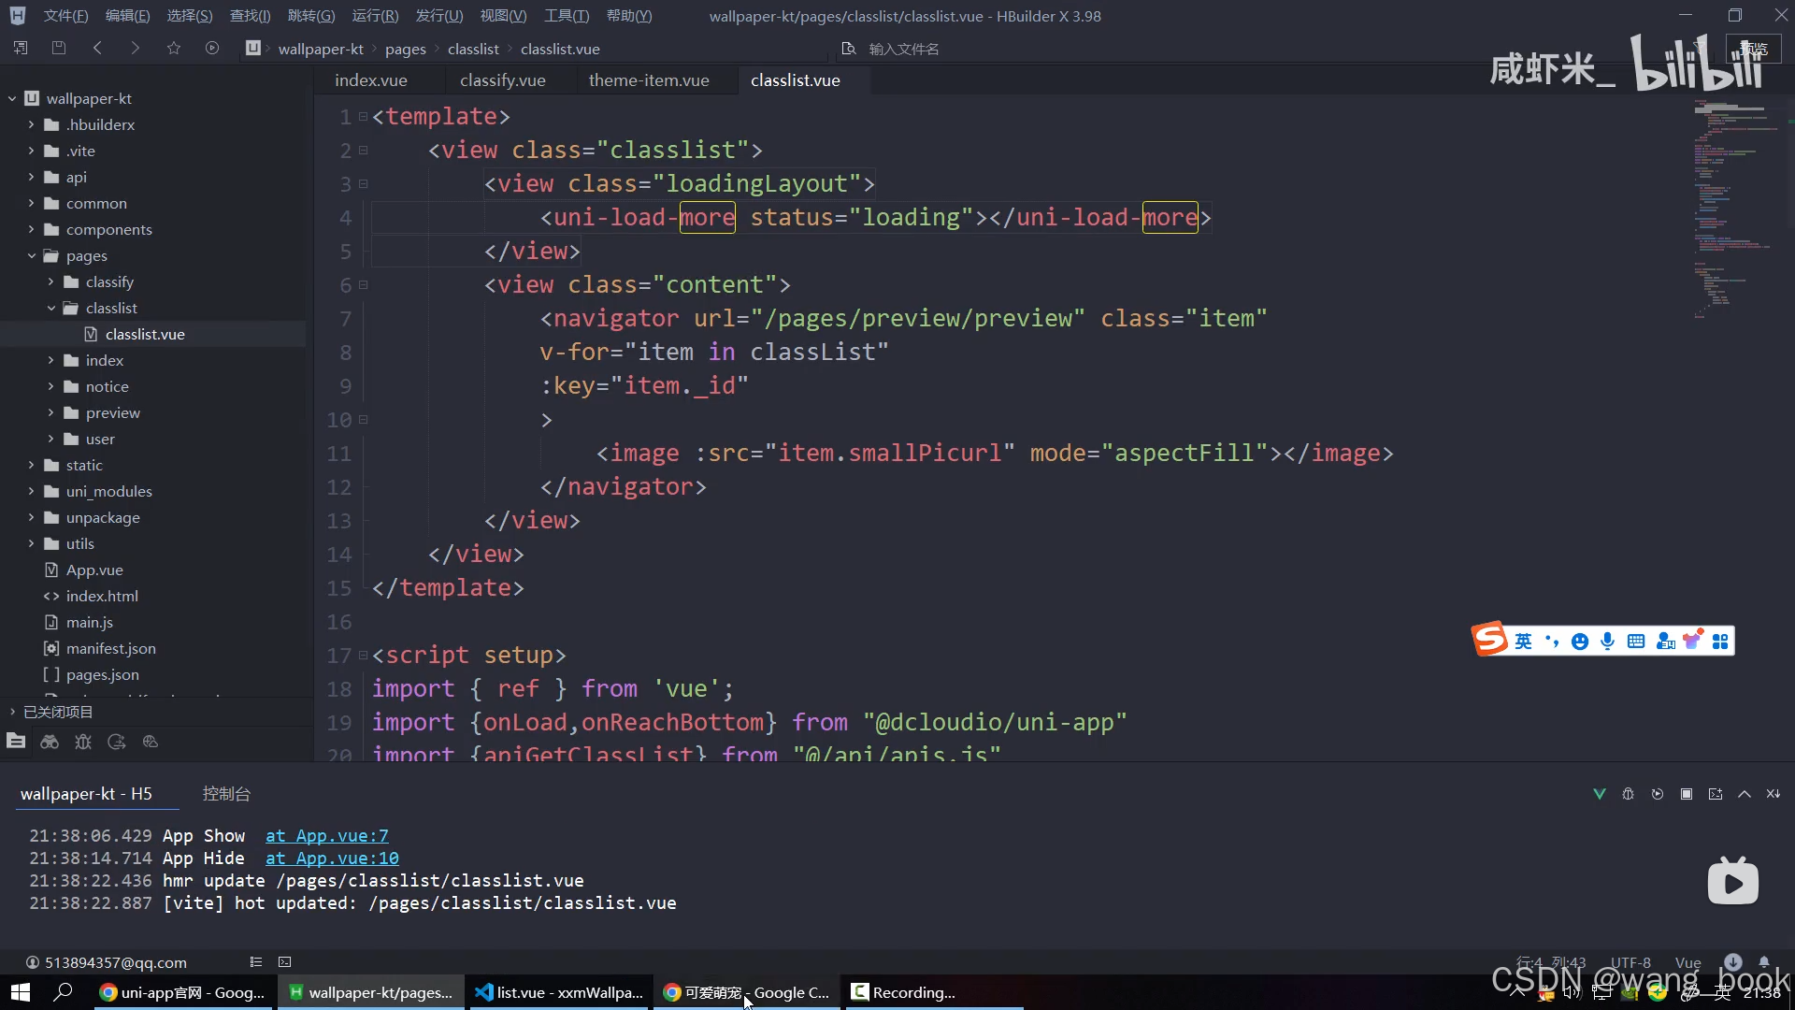Click the bookmark star icon in the toolbar
Screen dimensions: 1795x1010
tap(174, 48)
